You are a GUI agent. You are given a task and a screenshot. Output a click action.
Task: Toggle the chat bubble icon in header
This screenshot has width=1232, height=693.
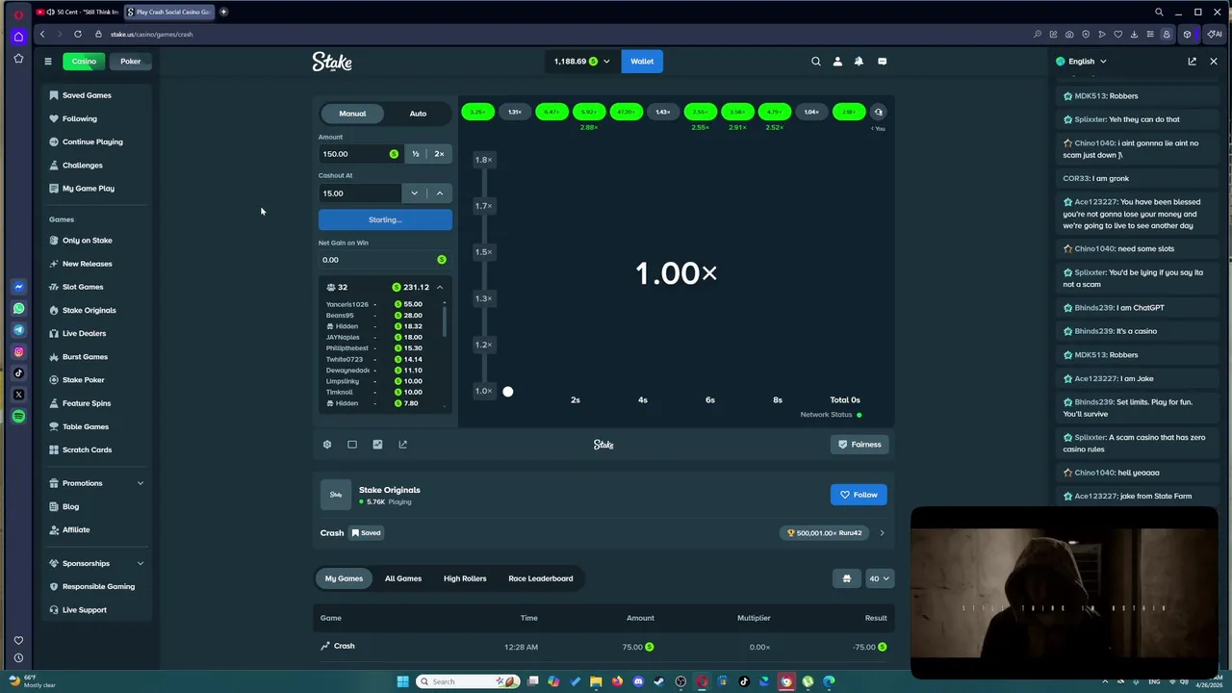coord(882,62)
